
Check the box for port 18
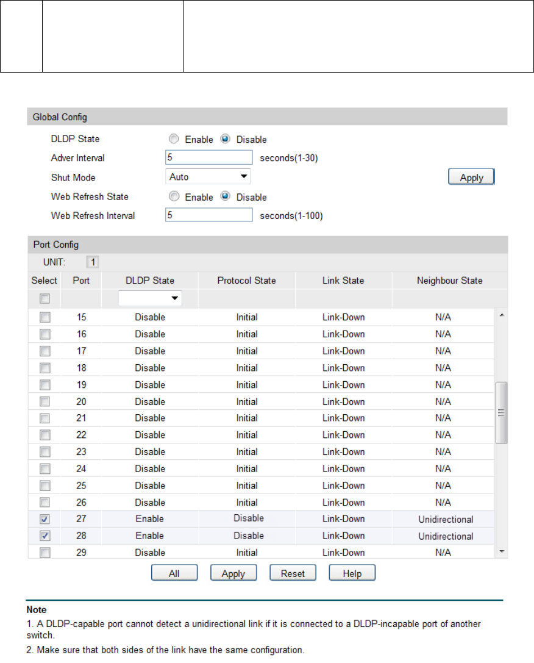tap(44, 368)
